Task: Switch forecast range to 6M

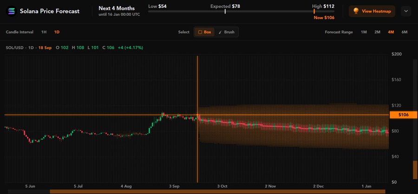Action: coord(405,32)
